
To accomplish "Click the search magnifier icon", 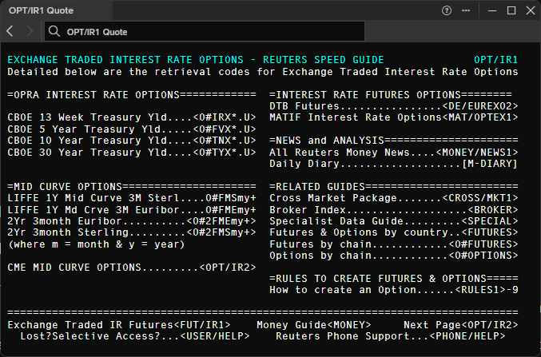I will tap(54, 31).
